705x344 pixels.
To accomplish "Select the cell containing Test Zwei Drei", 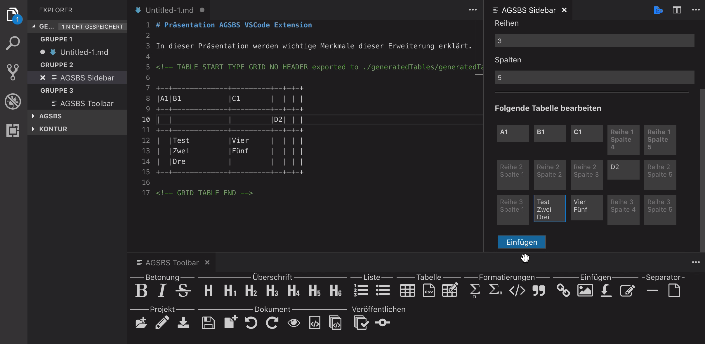I will point(549,208).
